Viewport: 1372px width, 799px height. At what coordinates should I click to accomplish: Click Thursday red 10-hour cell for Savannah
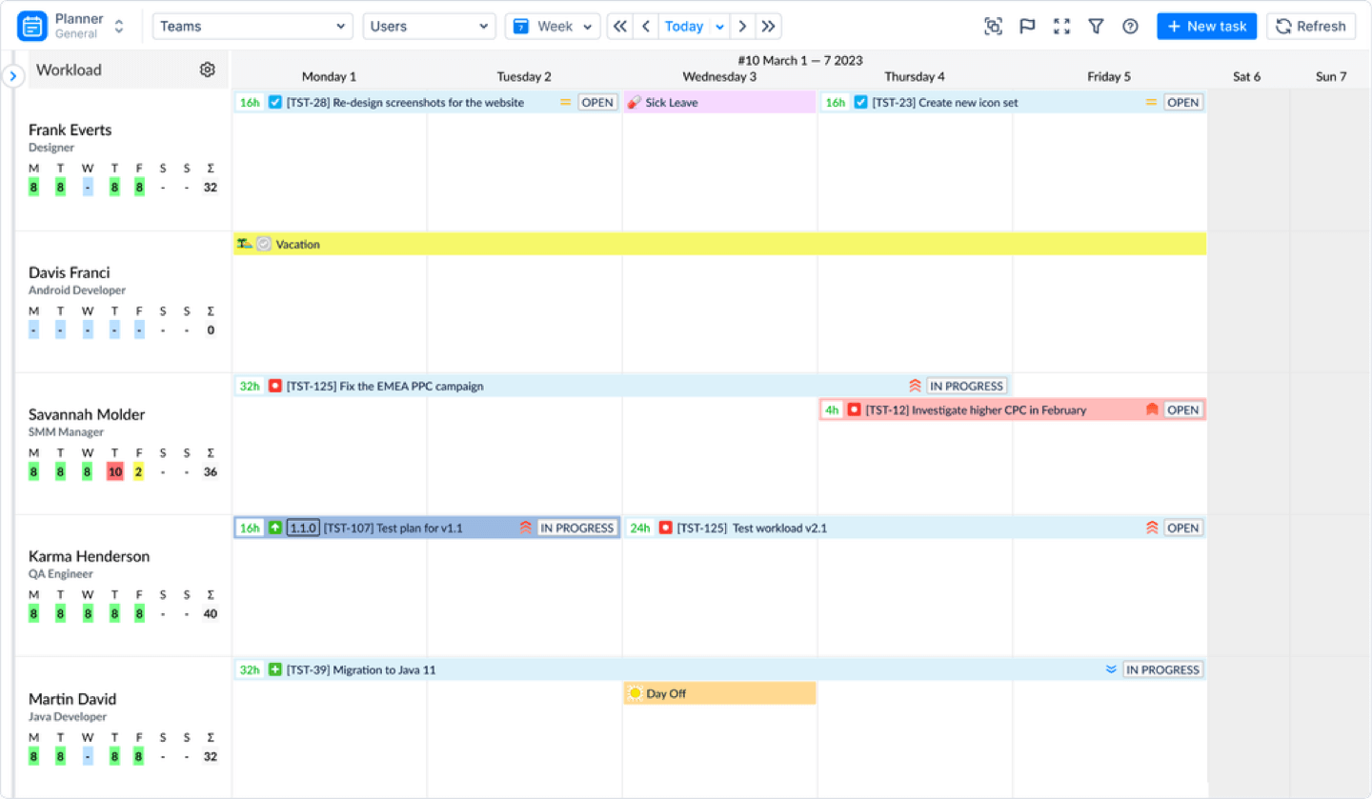(x=114, y=471)
